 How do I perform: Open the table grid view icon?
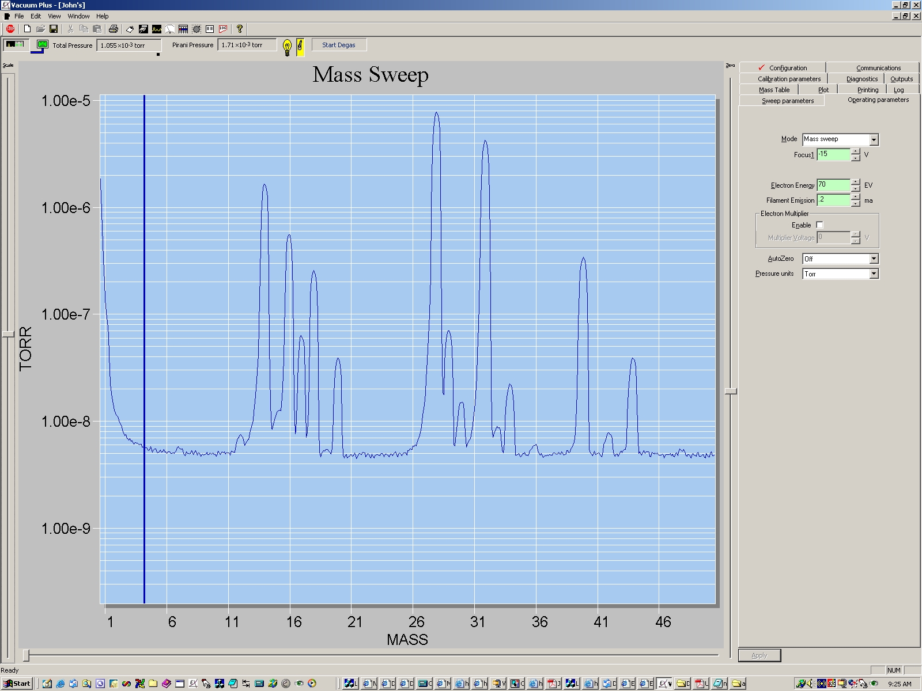click(x=183, y=29)
